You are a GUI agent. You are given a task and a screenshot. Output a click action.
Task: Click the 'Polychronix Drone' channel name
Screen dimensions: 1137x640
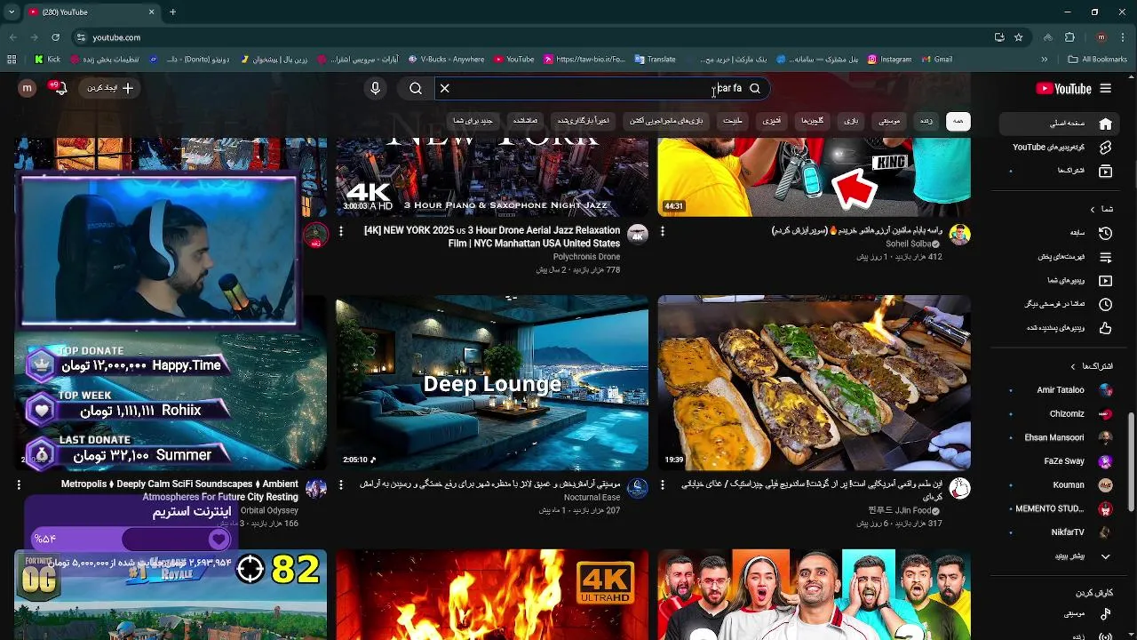586,257
